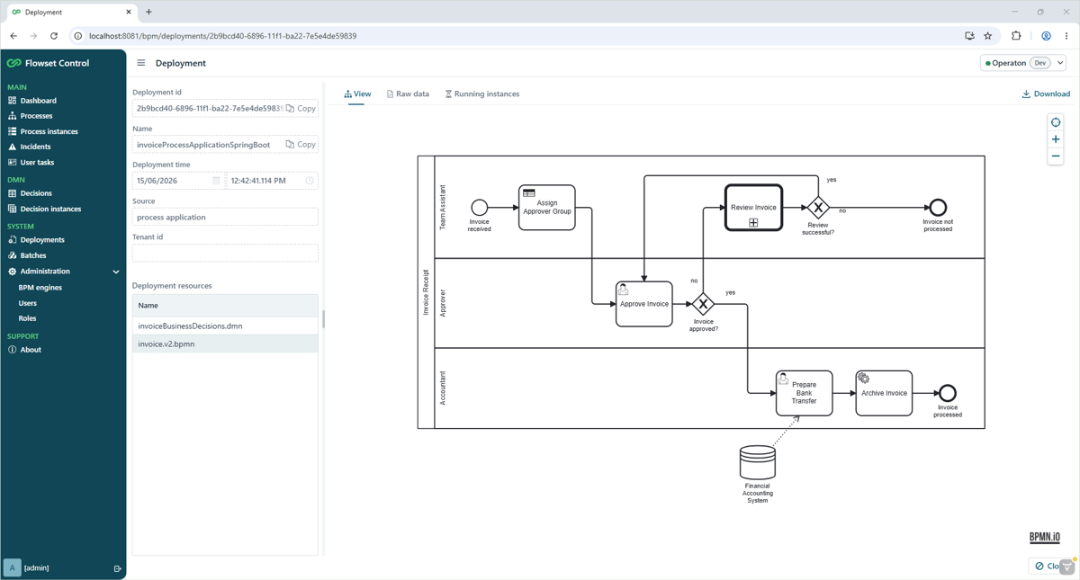Reload the browser page
The width and height of the screenshot is (1080, 580).
point(54,36)
